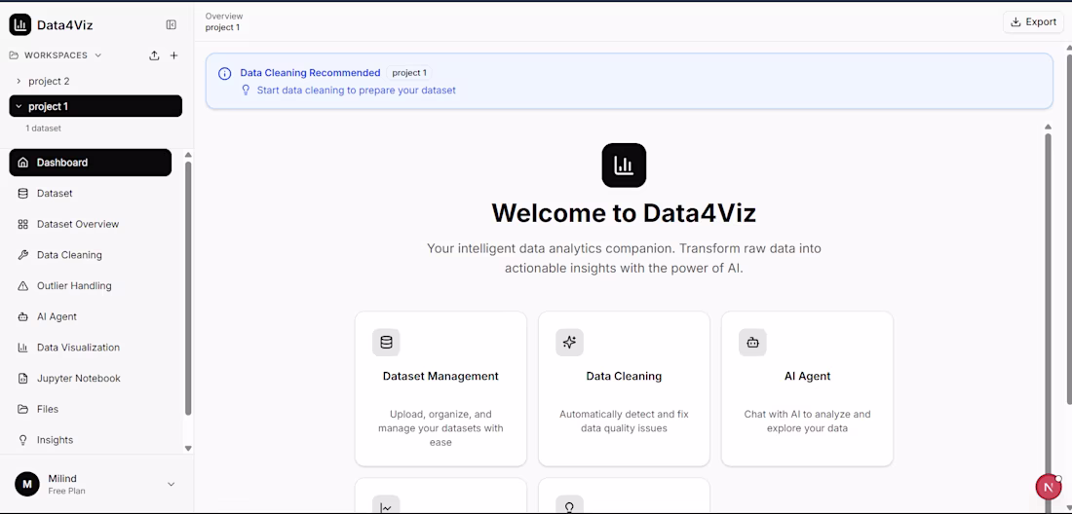Expand the Workspaces dropdown chevron
This screenshot has width=1072, height=514.
tap(98, 55)
